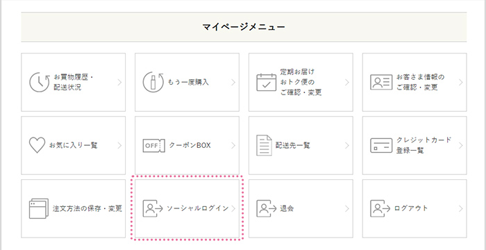This screenshot has width=486, height=250.
Task: Click the chevron on the ログアウト tile
Action: point(461,208)
